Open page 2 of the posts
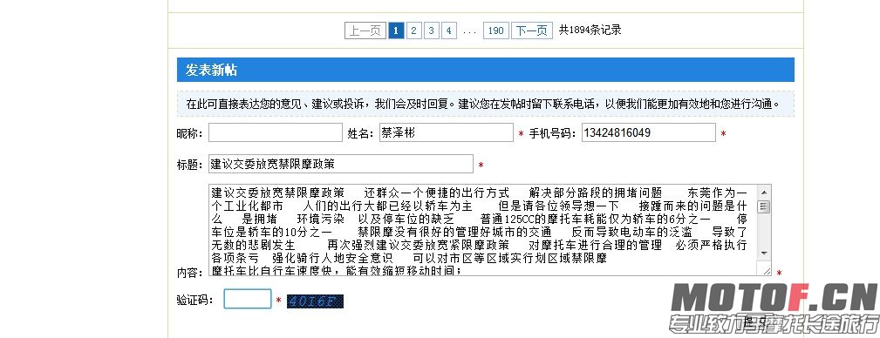This screenshot has width=880, height=338. [413, 30]
